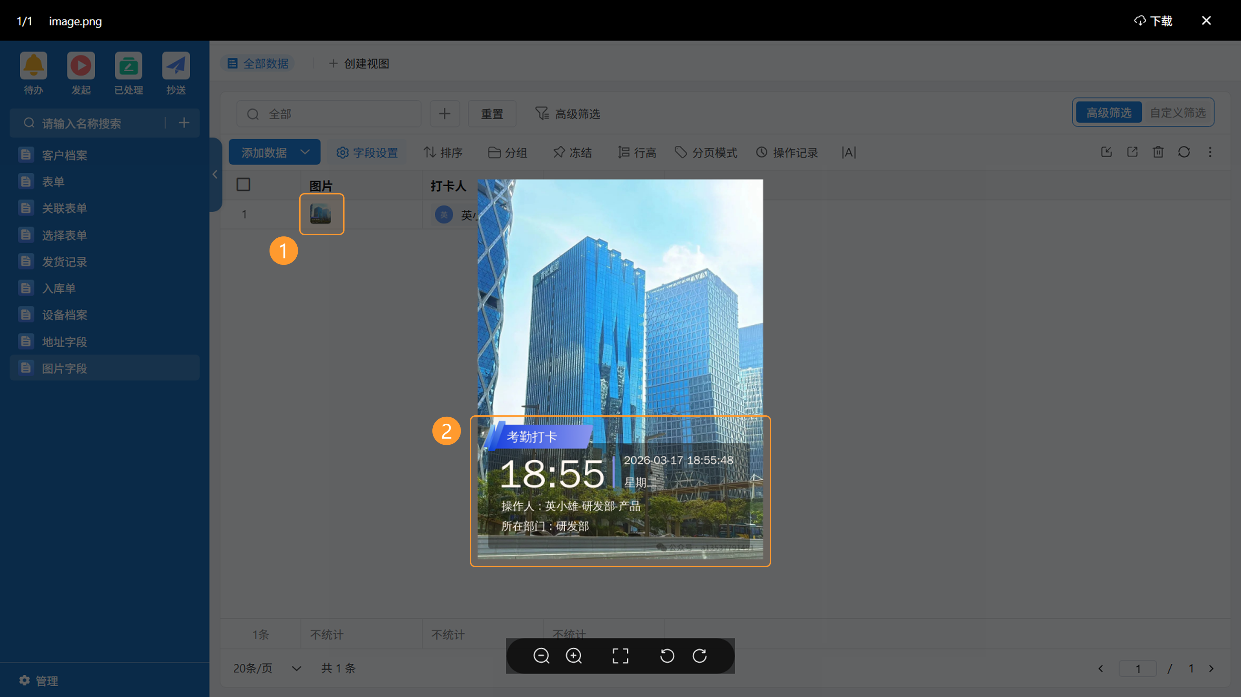
Task: Click the zoom out magnifier icon
Action: 541,656
